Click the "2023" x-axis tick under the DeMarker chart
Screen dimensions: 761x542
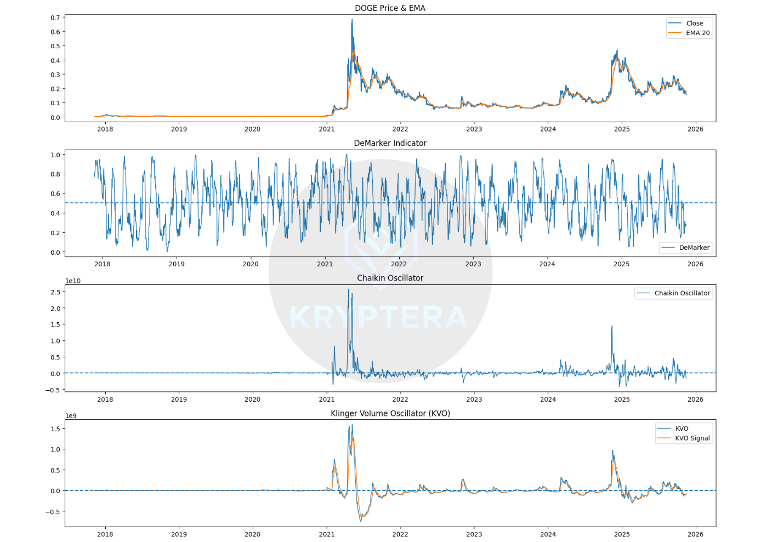[473, 264]
